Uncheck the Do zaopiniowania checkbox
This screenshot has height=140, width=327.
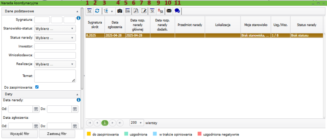[37, 87]
